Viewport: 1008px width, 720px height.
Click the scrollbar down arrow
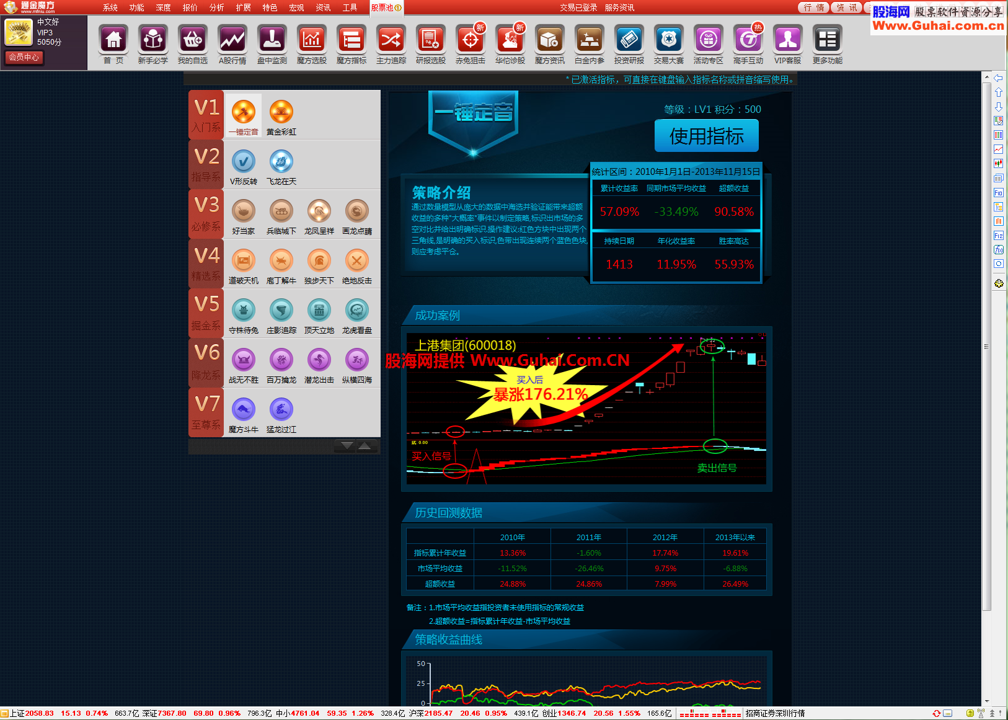click(986, 701)
